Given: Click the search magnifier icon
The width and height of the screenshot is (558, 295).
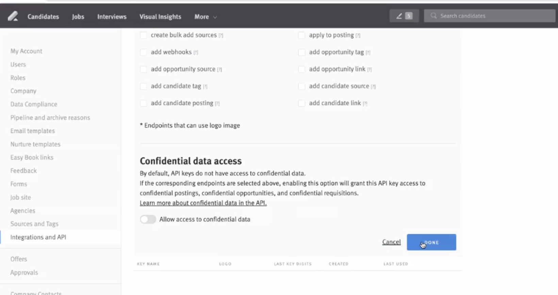Looking at the screenshot, I should point(433,16).
